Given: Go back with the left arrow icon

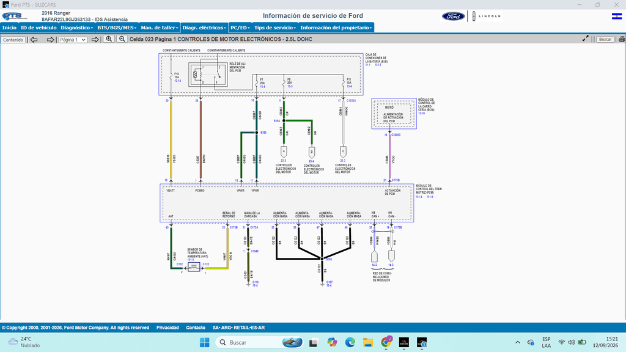Looking at the screenshot, I should 34,40.
